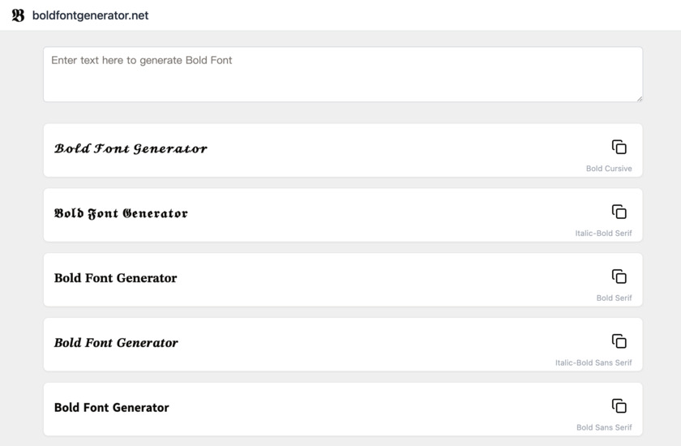
Task: Copy the Italic-Bold Serif gothic text
Action: [619, 212]
